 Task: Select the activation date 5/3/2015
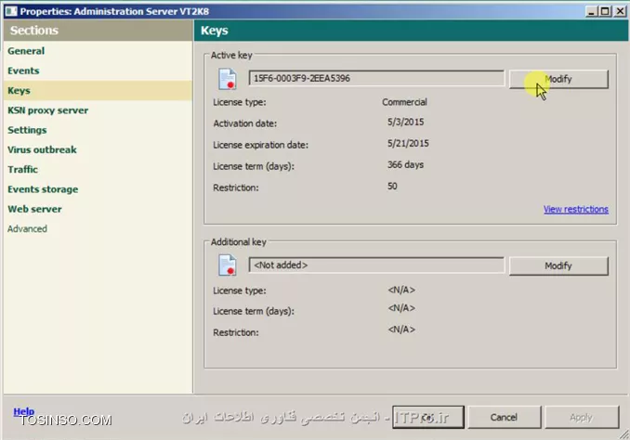pos(405,122)
